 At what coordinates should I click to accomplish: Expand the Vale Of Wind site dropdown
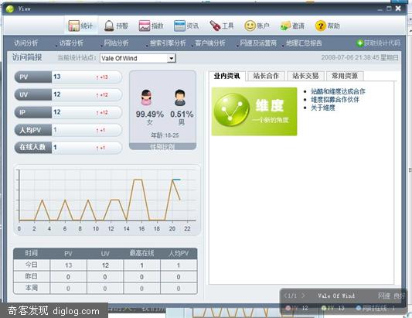(171, 58)
